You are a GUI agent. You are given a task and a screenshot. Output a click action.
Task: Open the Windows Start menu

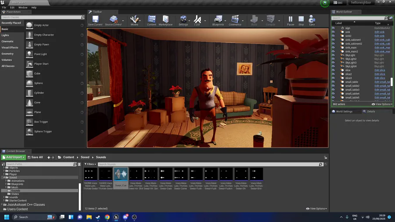point(7,217)
